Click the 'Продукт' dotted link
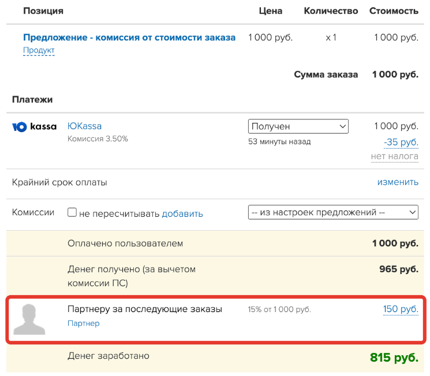The image size is (430, 376). [x=39, y=50]
